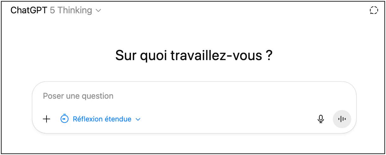Start dictation with the microphone icon
The image size is (386, 155).
click(321, 119)
